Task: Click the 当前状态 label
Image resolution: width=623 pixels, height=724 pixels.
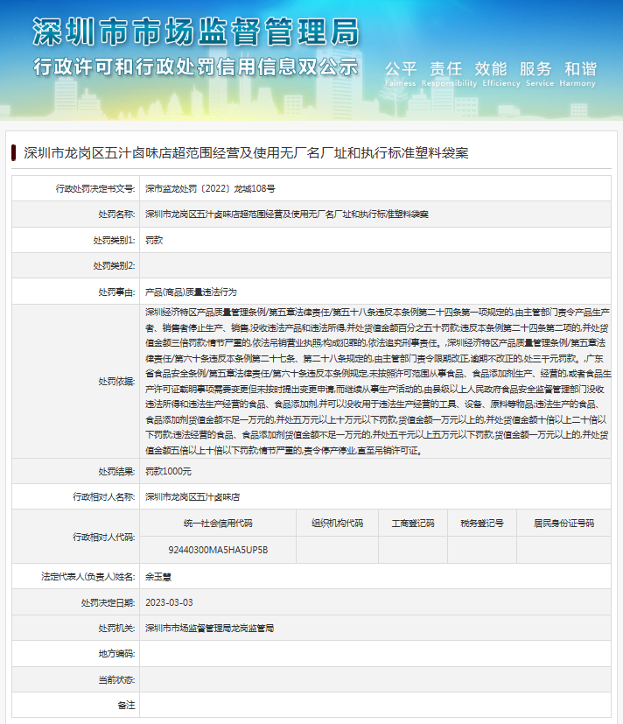Action: click(x=116, y=679)
